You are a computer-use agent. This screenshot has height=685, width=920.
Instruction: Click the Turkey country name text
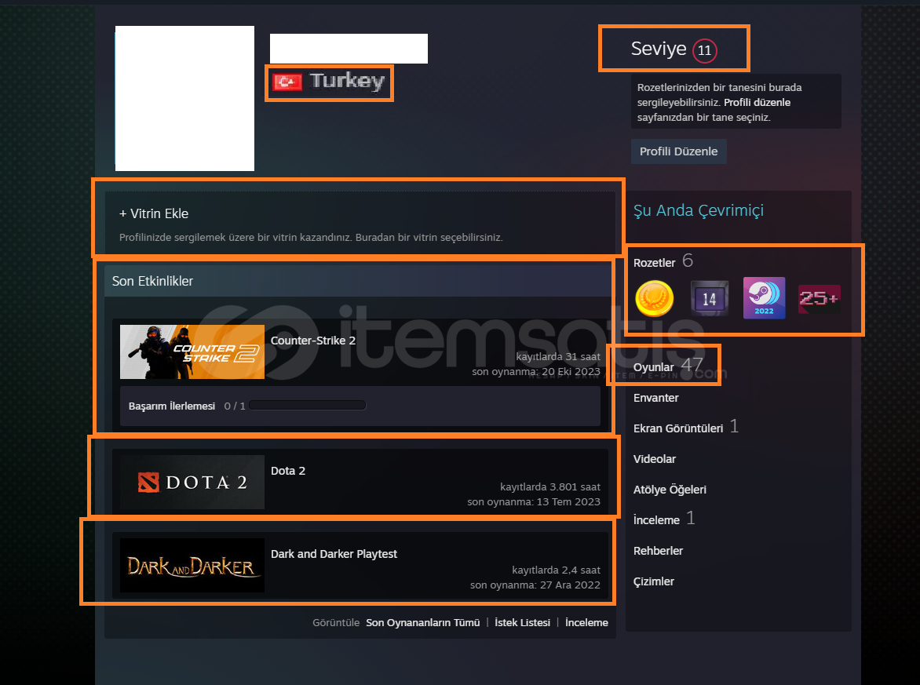(x=347, y=81)
